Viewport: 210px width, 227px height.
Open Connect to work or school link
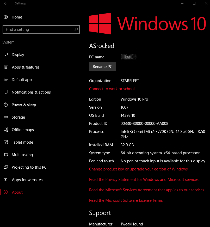click(x=112, y=89)
